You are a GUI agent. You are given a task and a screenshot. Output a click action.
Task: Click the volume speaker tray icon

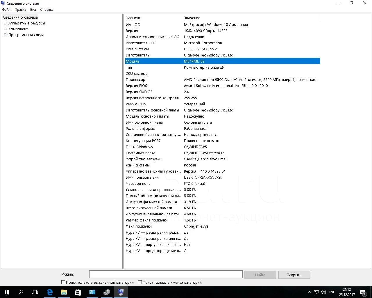click(323, 292)
